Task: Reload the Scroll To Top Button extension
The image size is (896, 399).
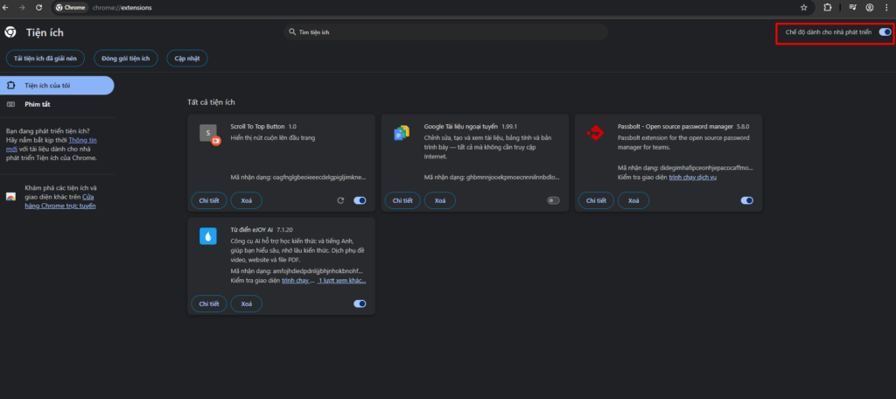Action: (340, 200)
